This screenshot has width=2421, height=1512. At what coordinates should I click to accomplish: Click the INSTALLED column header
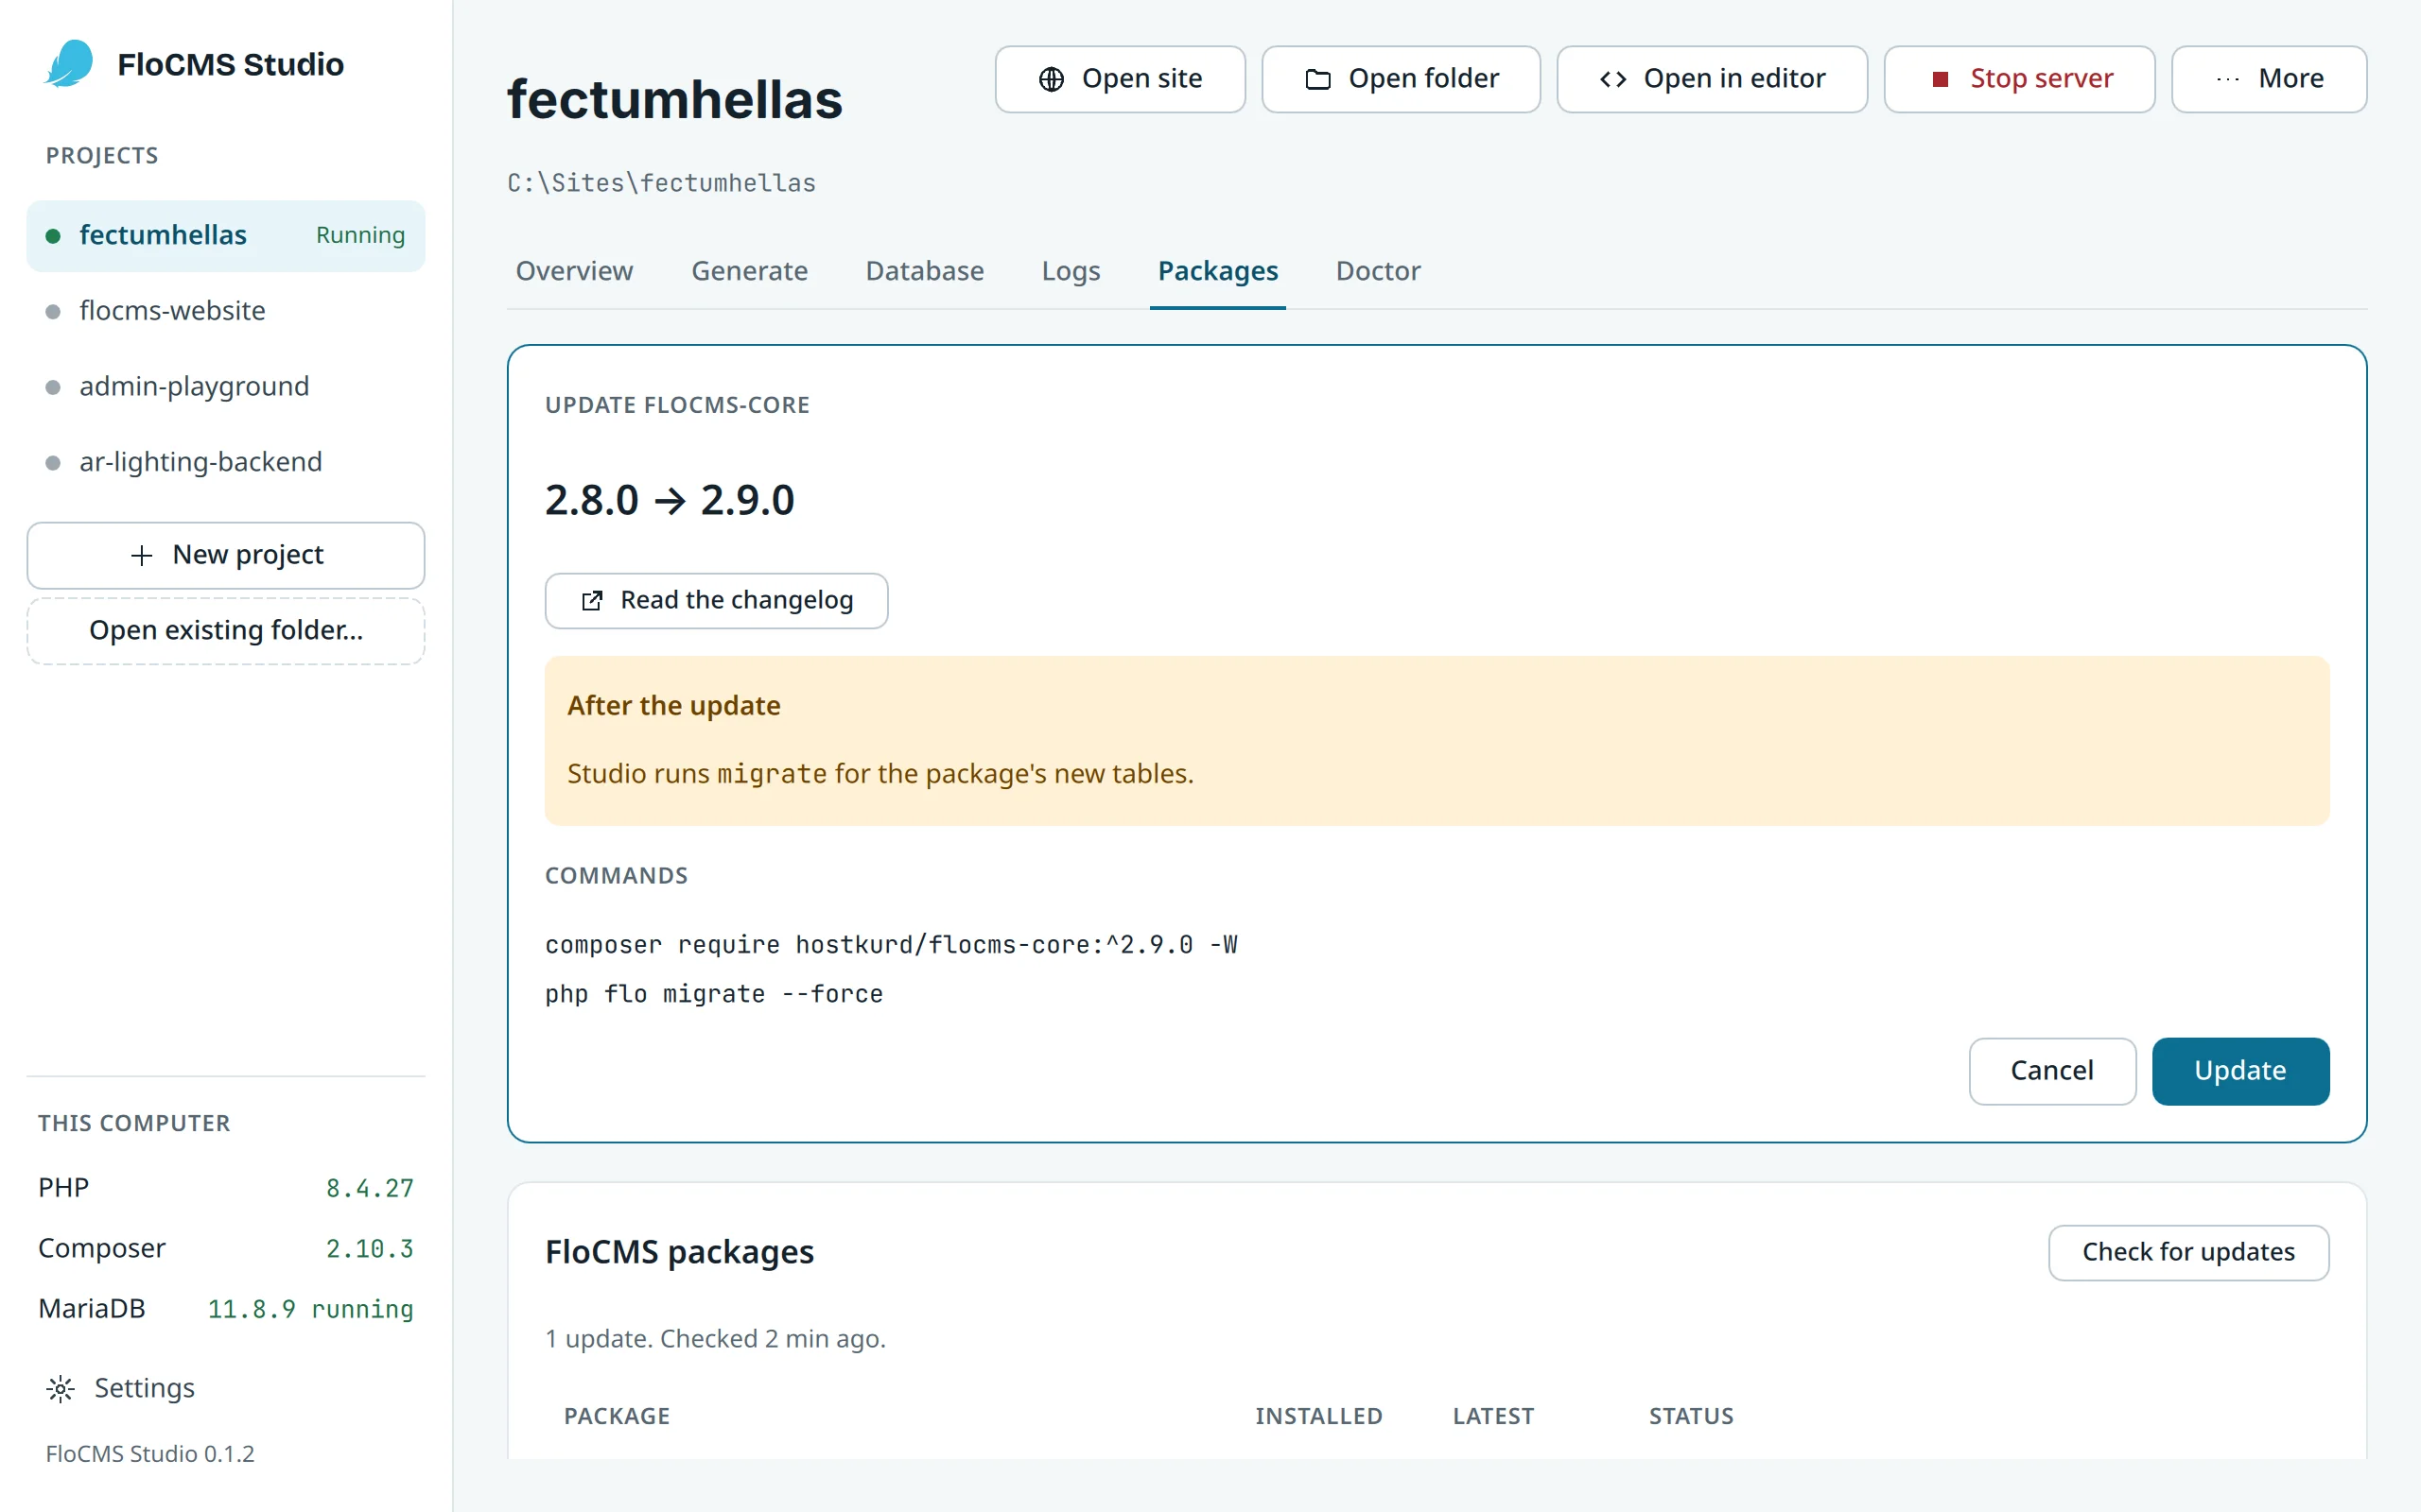(x=1318, y=1417)
